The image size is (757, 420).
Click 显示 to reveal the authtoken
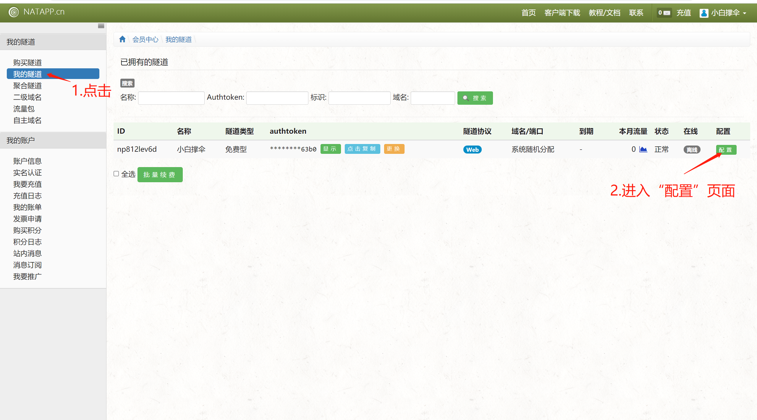point(330,149)
